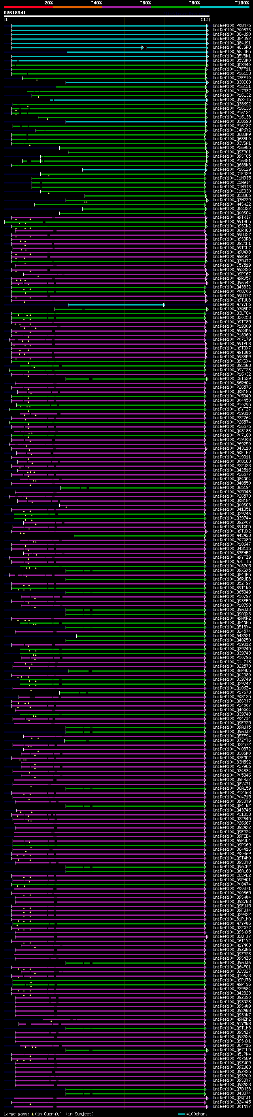Click hit label UniRef100_Q9XFT5

232,100
